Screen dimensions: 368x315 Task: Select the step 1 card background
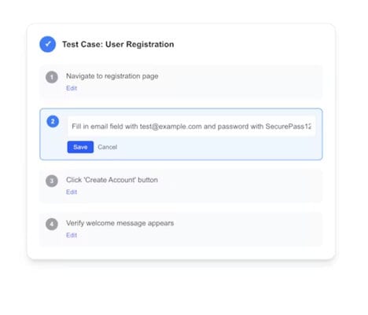point(181,82)
